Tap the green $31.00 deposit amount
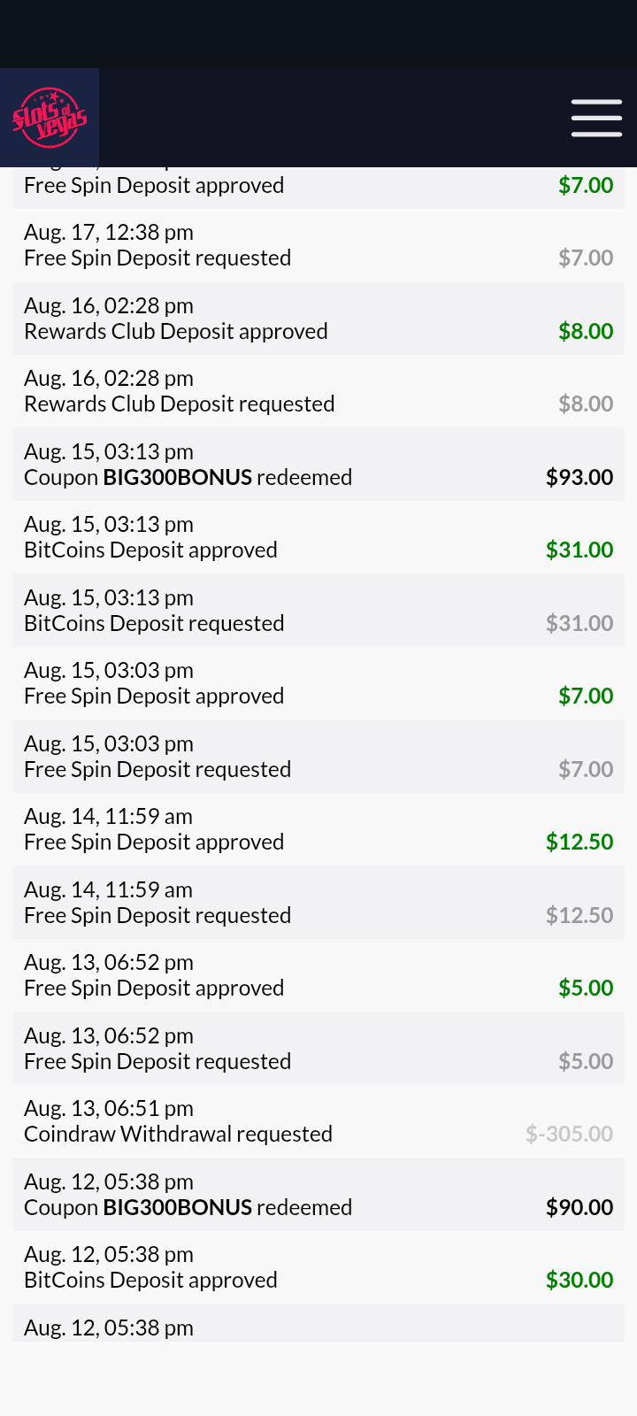637x1416 pixels. pyautogui.click(x=579, y=550)
